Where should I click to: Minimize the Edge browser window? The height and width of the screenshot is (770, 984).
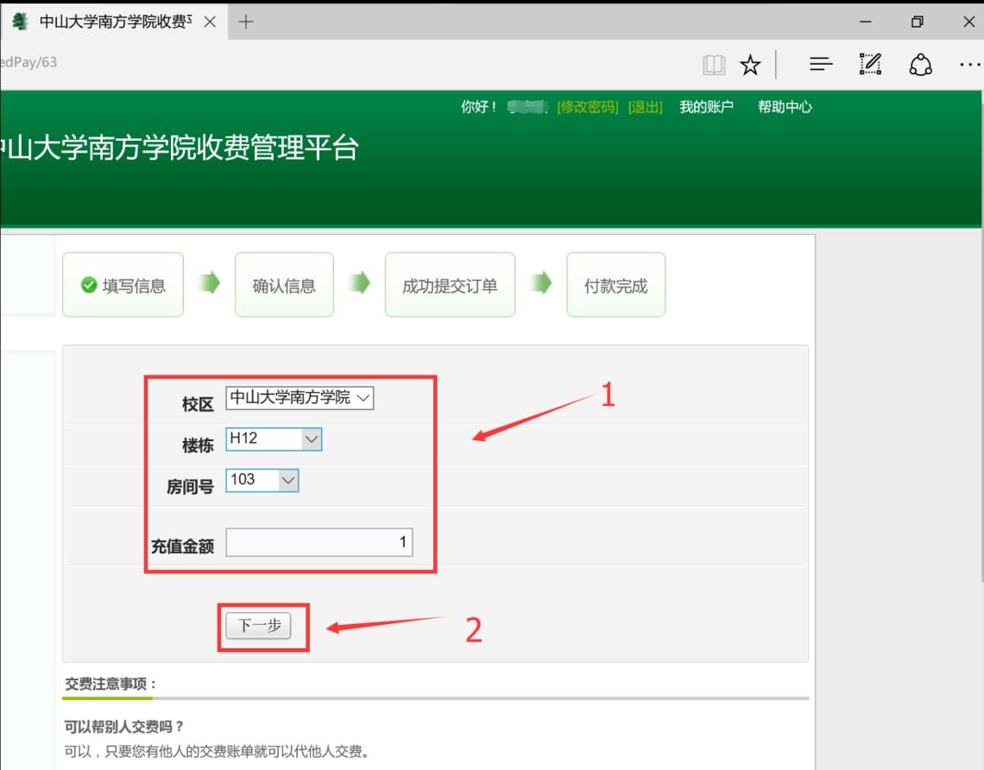866,22
